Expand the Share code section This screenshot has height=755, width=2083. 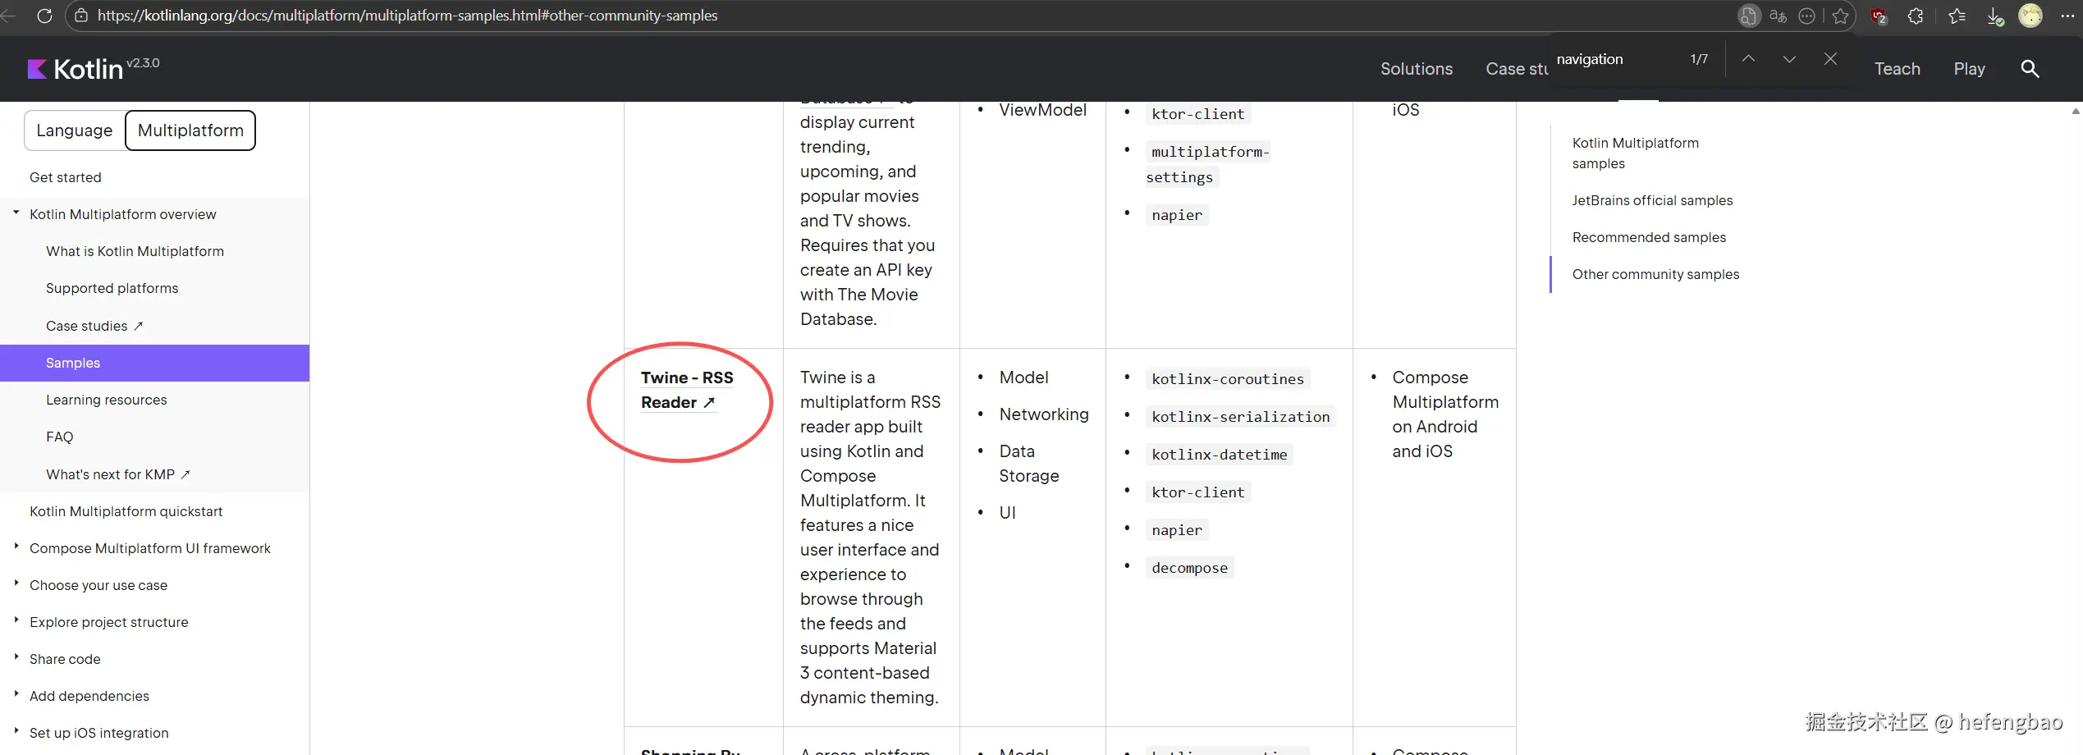16,658
